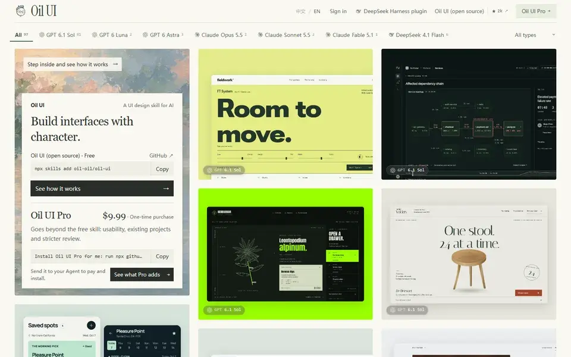The width and height of the screenshot is (571, 357).
Task: Open the GitHub link in the intro card
Action: click(x=161, y=155)
